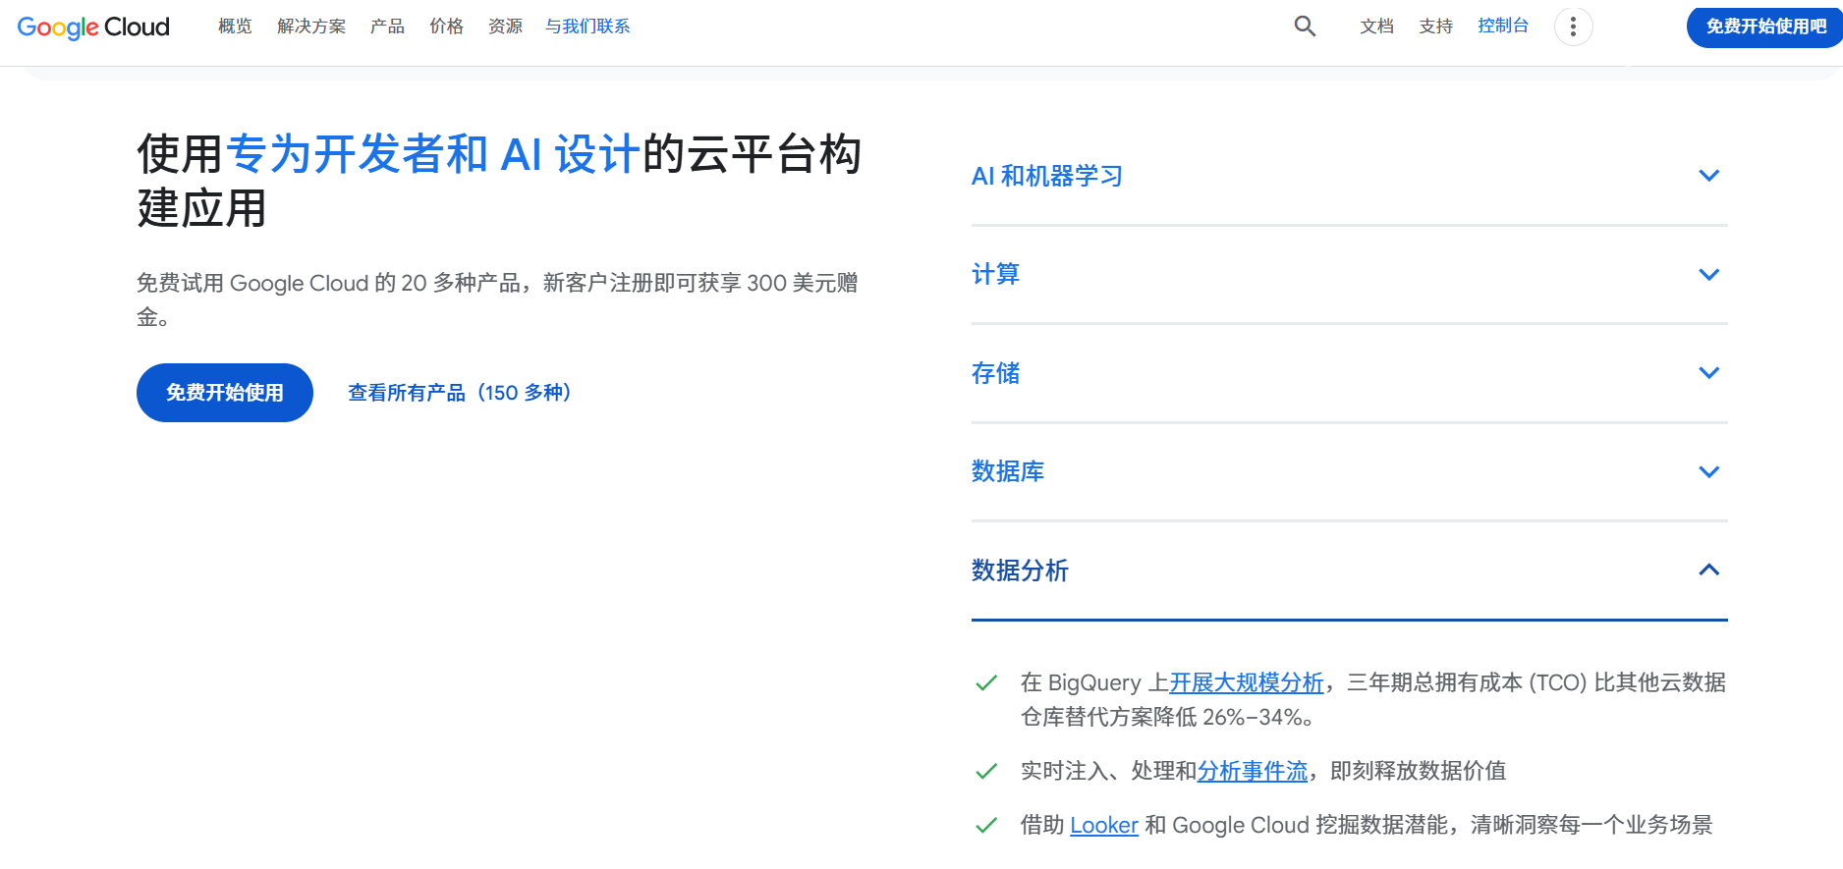Open the 资源 nav menu

click(x=505, y=27)
